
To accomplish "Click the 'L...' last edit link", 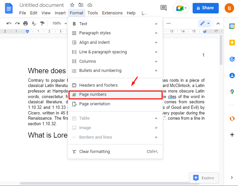I will pyautogui.click(x=144, y=13).
